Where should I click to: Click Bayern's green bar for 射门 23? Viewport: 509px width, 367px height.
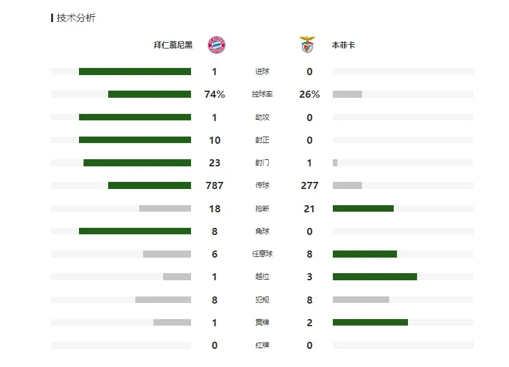click(x=137, y=162)
